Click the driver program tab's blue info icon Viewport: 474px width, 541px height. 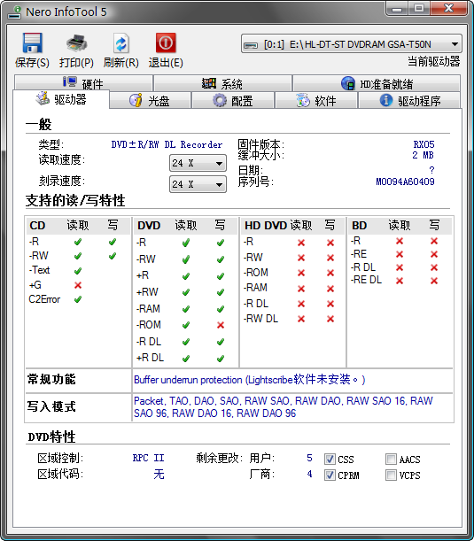(x=386, y=100)
